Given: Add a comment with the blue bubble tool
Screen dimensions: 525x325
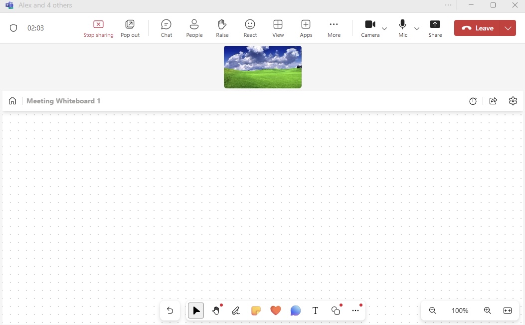Looking at the screenshot, I should click(295, 311).
